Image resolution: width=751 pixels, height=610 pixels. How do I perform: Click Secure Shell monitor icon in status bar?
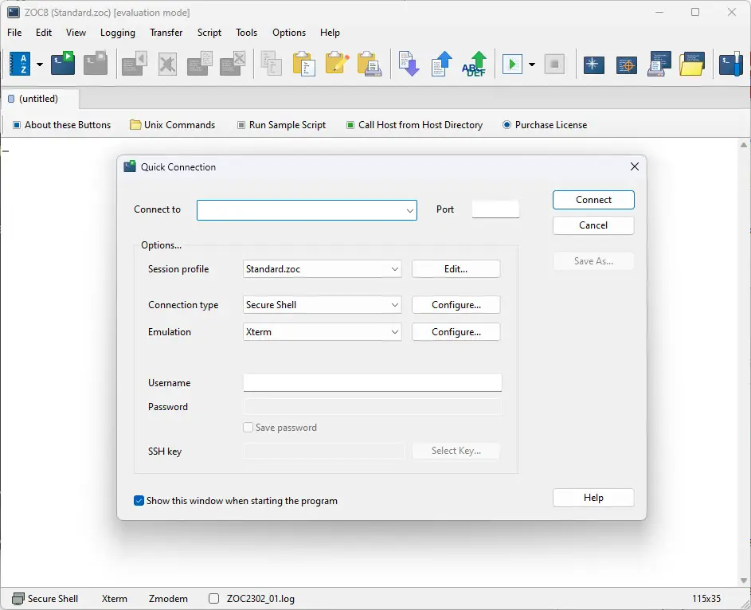point(18,599)
